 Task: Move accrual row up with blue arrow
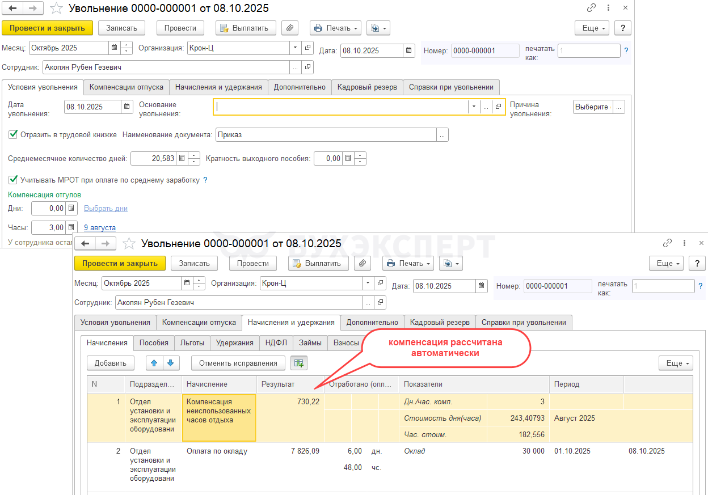click(154, 363)
